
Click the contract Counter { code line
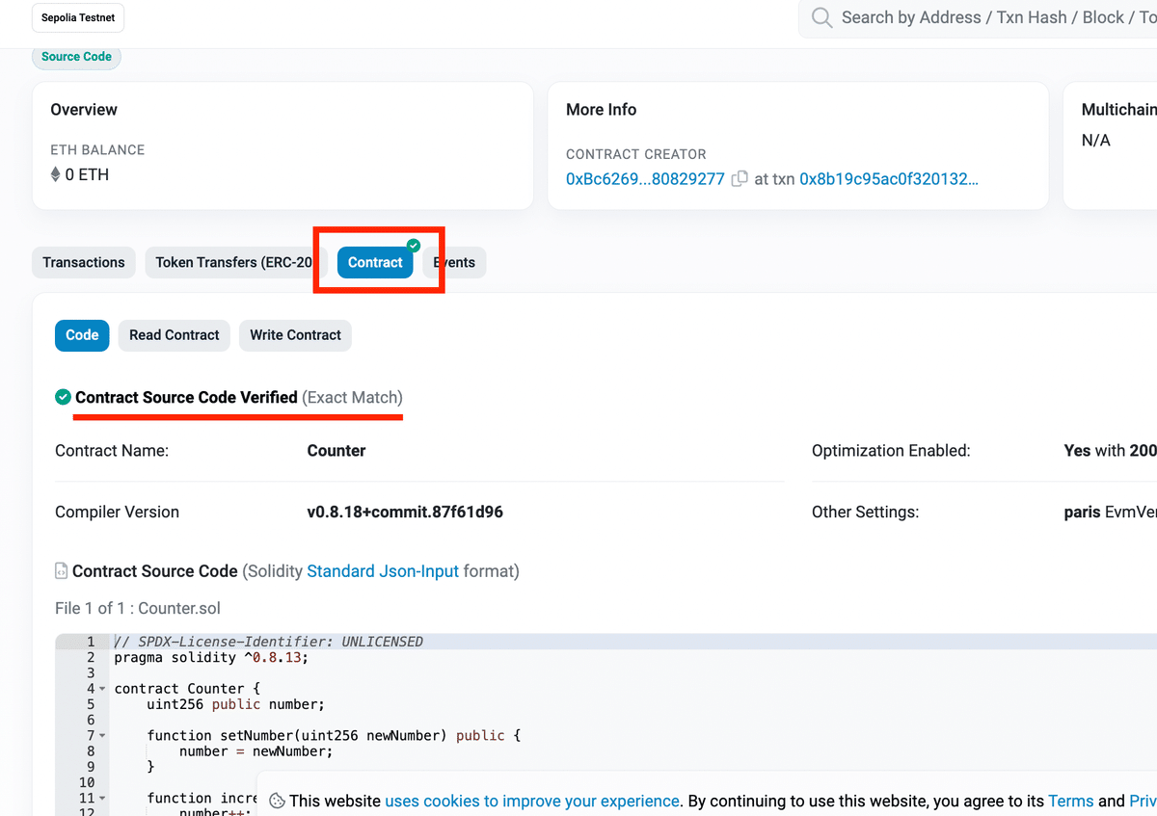click(187, 689)
